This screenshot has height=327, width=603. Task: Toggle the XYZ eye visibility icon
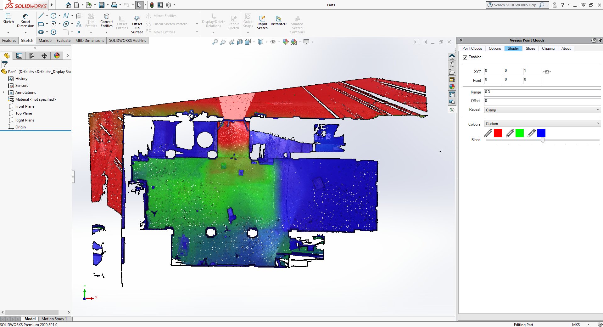[x=547, y=72]
